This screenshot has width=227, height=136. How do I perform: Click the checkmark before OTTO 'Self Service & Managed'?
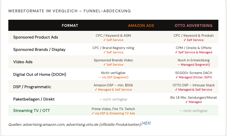tap(176, 52)
